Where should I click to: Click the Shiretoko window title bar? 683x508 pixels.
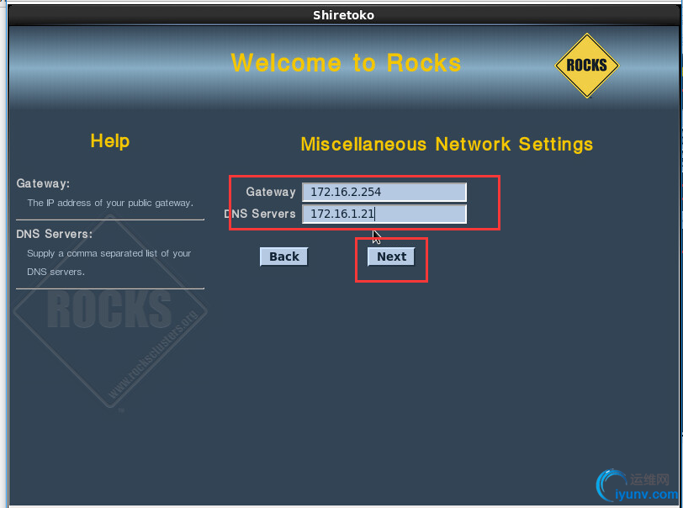(x=344, y=15)
